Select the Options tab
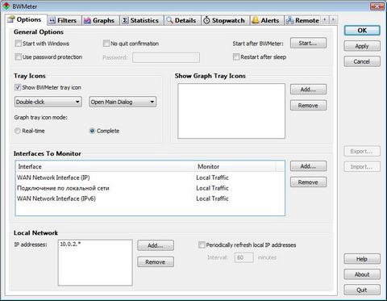Image resolution: width=387 pixels, height=301 pixels. tap(26, 19)
